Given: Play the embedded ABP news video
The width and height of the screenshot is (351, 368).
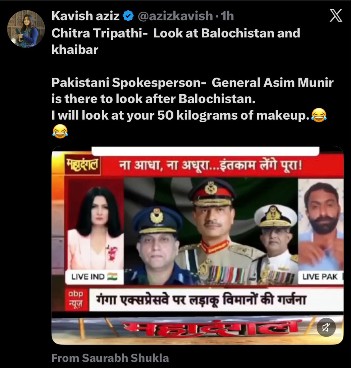Looking at the screenshot, I should pos(197,245).
